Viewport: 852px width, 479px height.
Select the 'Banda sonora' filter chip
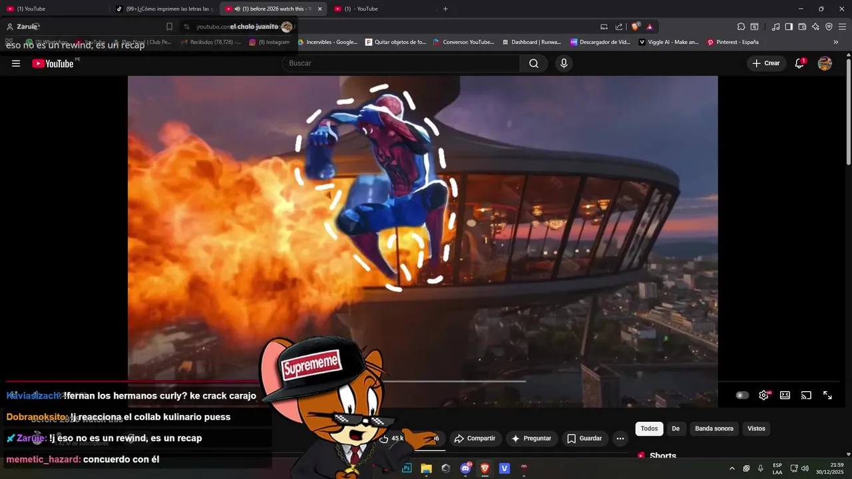tap(714, 428)
